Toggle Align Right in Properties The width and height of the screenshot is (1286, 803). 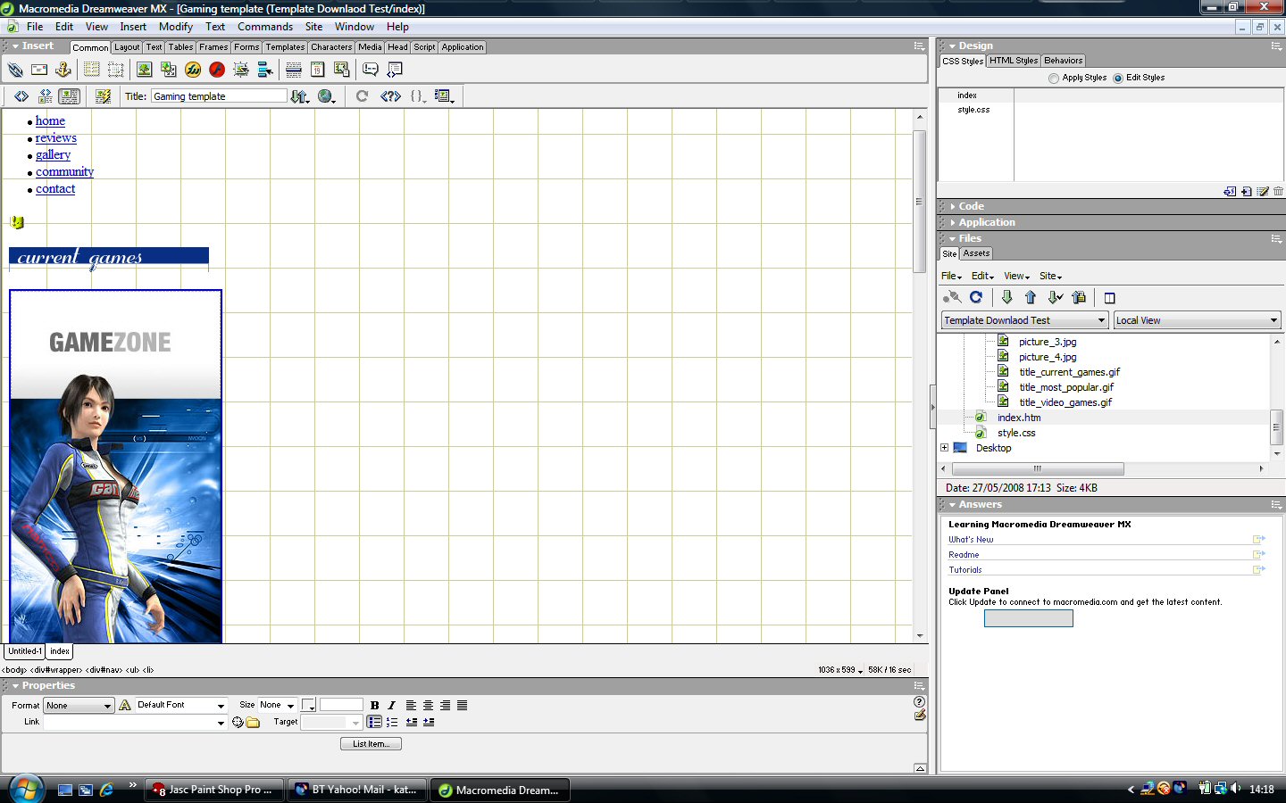pyautogui.click(x=445, y=705)
